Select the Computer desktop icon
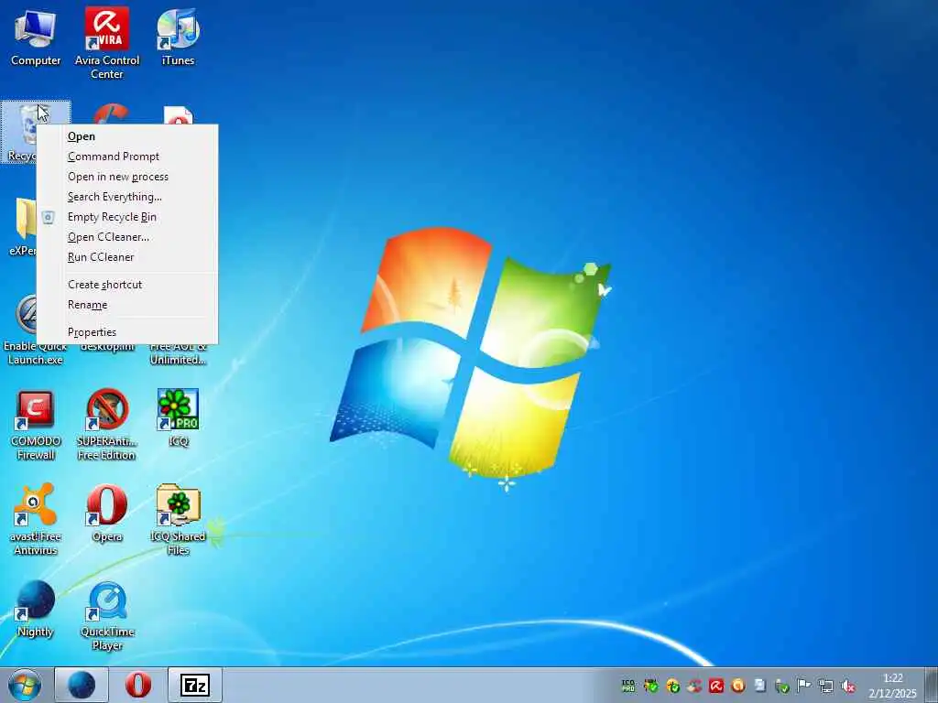This screenshot has height=703, width=938. click(x=36, y=38)
